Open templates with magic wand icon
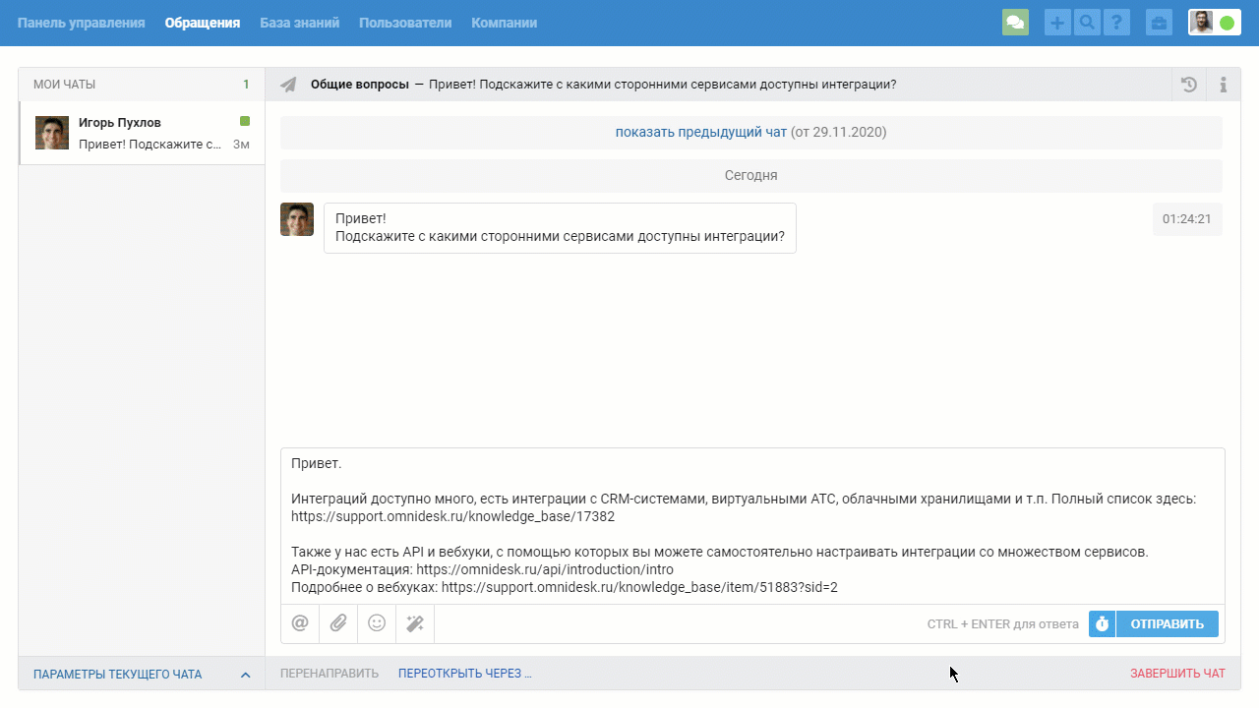 (415, 623)
